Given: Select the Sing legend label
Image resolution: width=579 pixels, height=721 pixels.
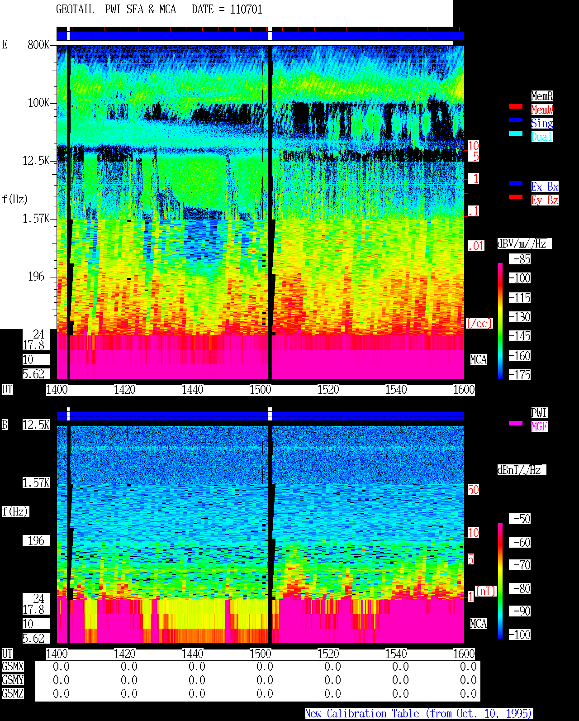Looking at the screenshot, I should pyautogui.click(x=542, y=123).
